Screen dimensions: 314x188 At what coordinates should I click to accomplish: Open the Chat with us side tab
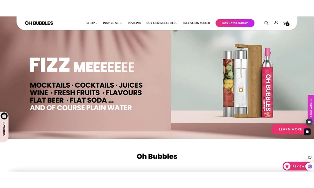click(x=311, y=108)
